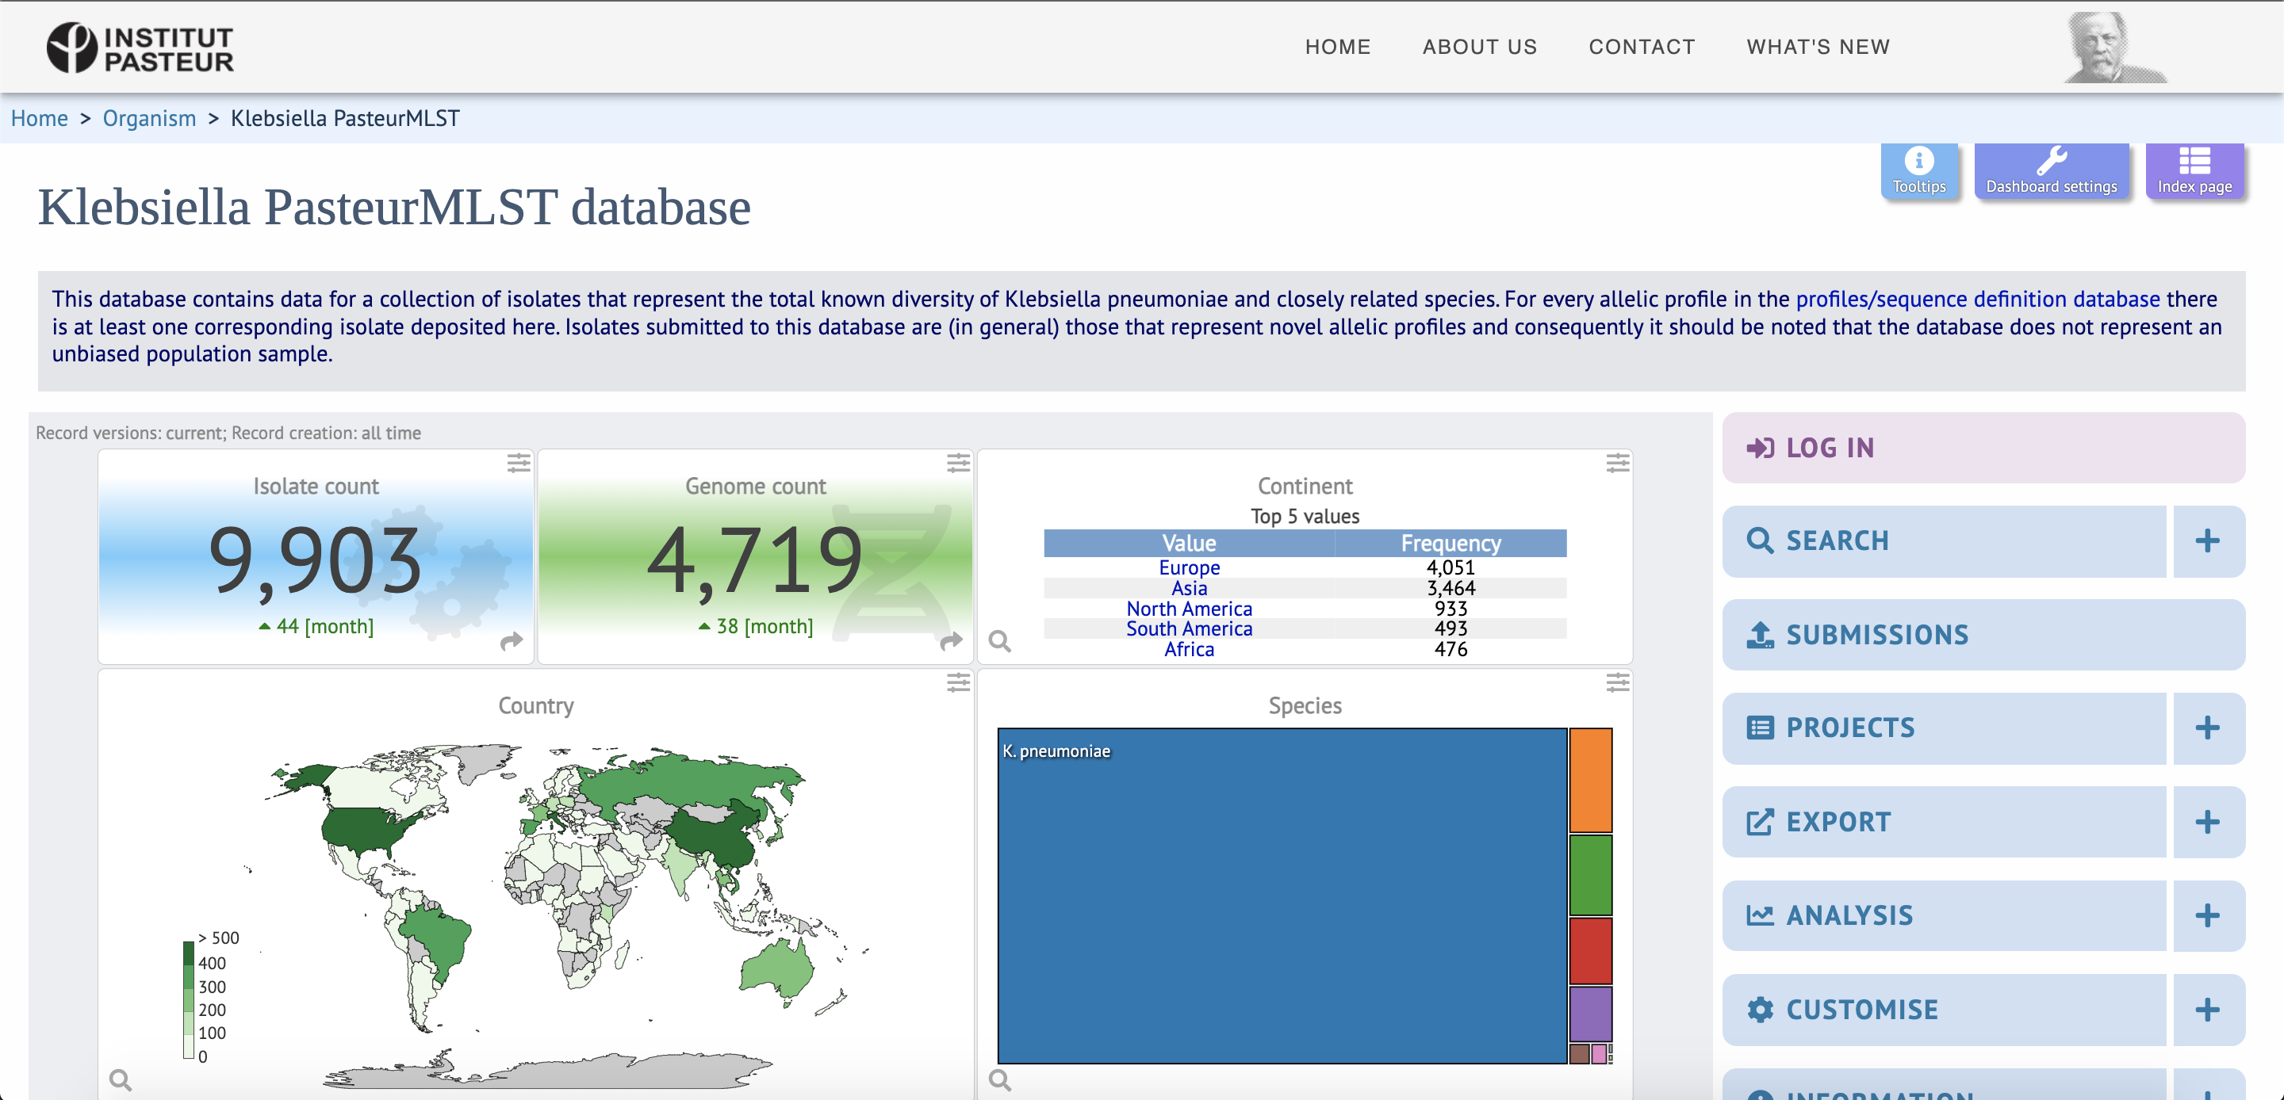2284x1100 pixels.
Task: Expand the Projects menu plus button
Action: pyautogui.click(x=2207, y=728)
